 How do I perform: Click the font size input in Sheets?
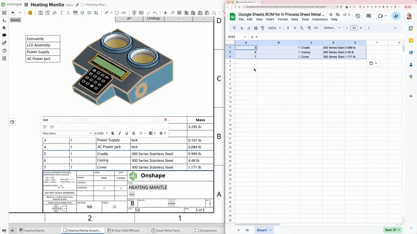tap(354, 28)
